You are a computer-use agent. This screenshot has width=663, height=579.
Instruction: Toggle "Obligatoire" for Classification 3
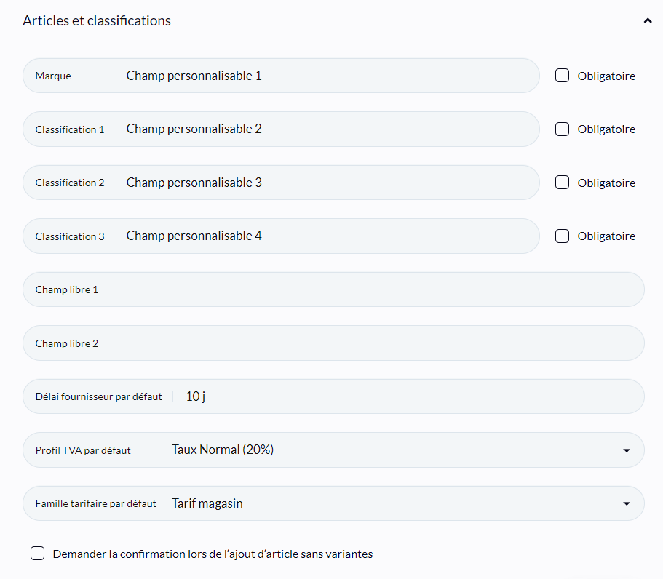[562, 236]
